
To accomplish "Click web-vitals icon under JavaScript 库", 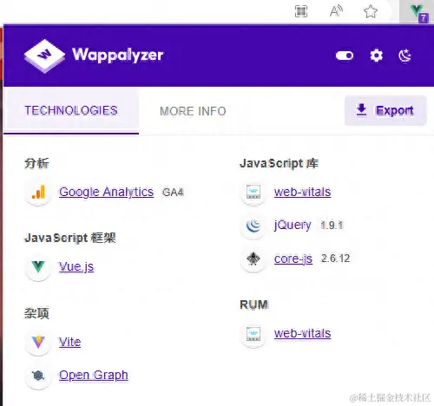I will tap(253, 192).
